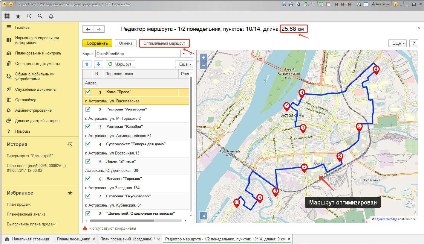Open the notifications bell icon

pyautogui.click(x=51, y=16)
